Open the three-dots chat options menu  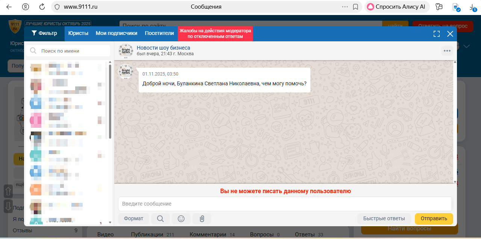click(x=447, y=51)
